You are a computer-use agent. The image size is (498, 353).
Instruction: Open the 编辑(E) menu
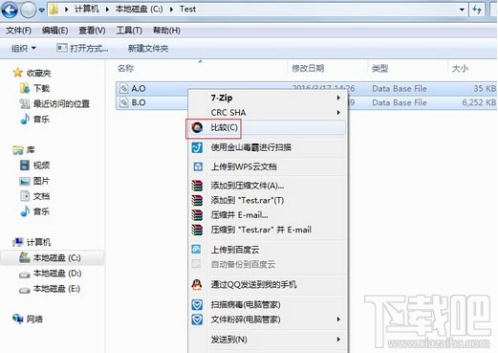tap(54, 31)
